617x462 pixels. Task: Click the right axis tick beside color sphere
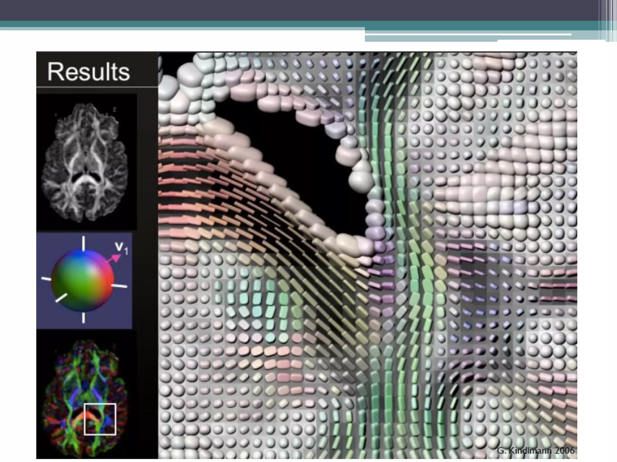tap(120, 286)
